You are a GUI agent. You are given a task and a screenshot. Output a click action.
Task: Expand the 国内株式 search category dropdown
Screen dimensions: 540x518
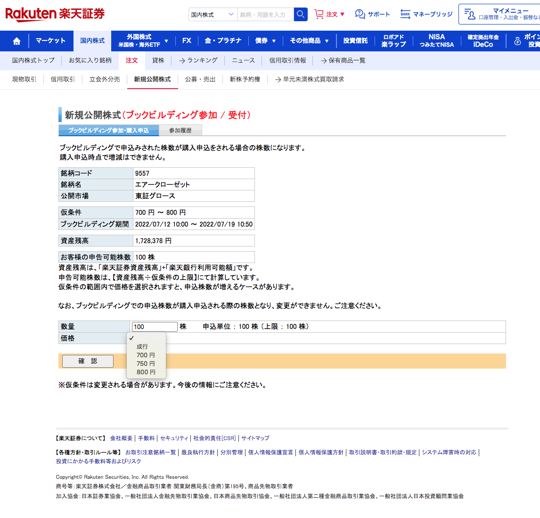pyautogui.click(x=213, y=15)
